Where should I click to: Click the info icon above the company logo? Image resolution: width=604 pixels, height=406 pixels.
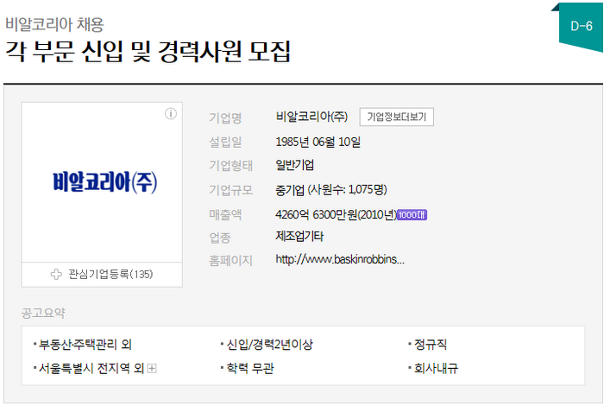point(171,114)
